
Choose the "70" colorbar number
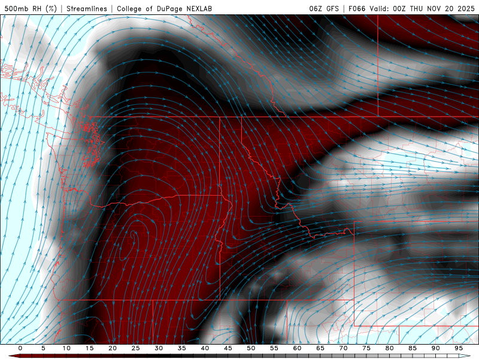point(343,348)
